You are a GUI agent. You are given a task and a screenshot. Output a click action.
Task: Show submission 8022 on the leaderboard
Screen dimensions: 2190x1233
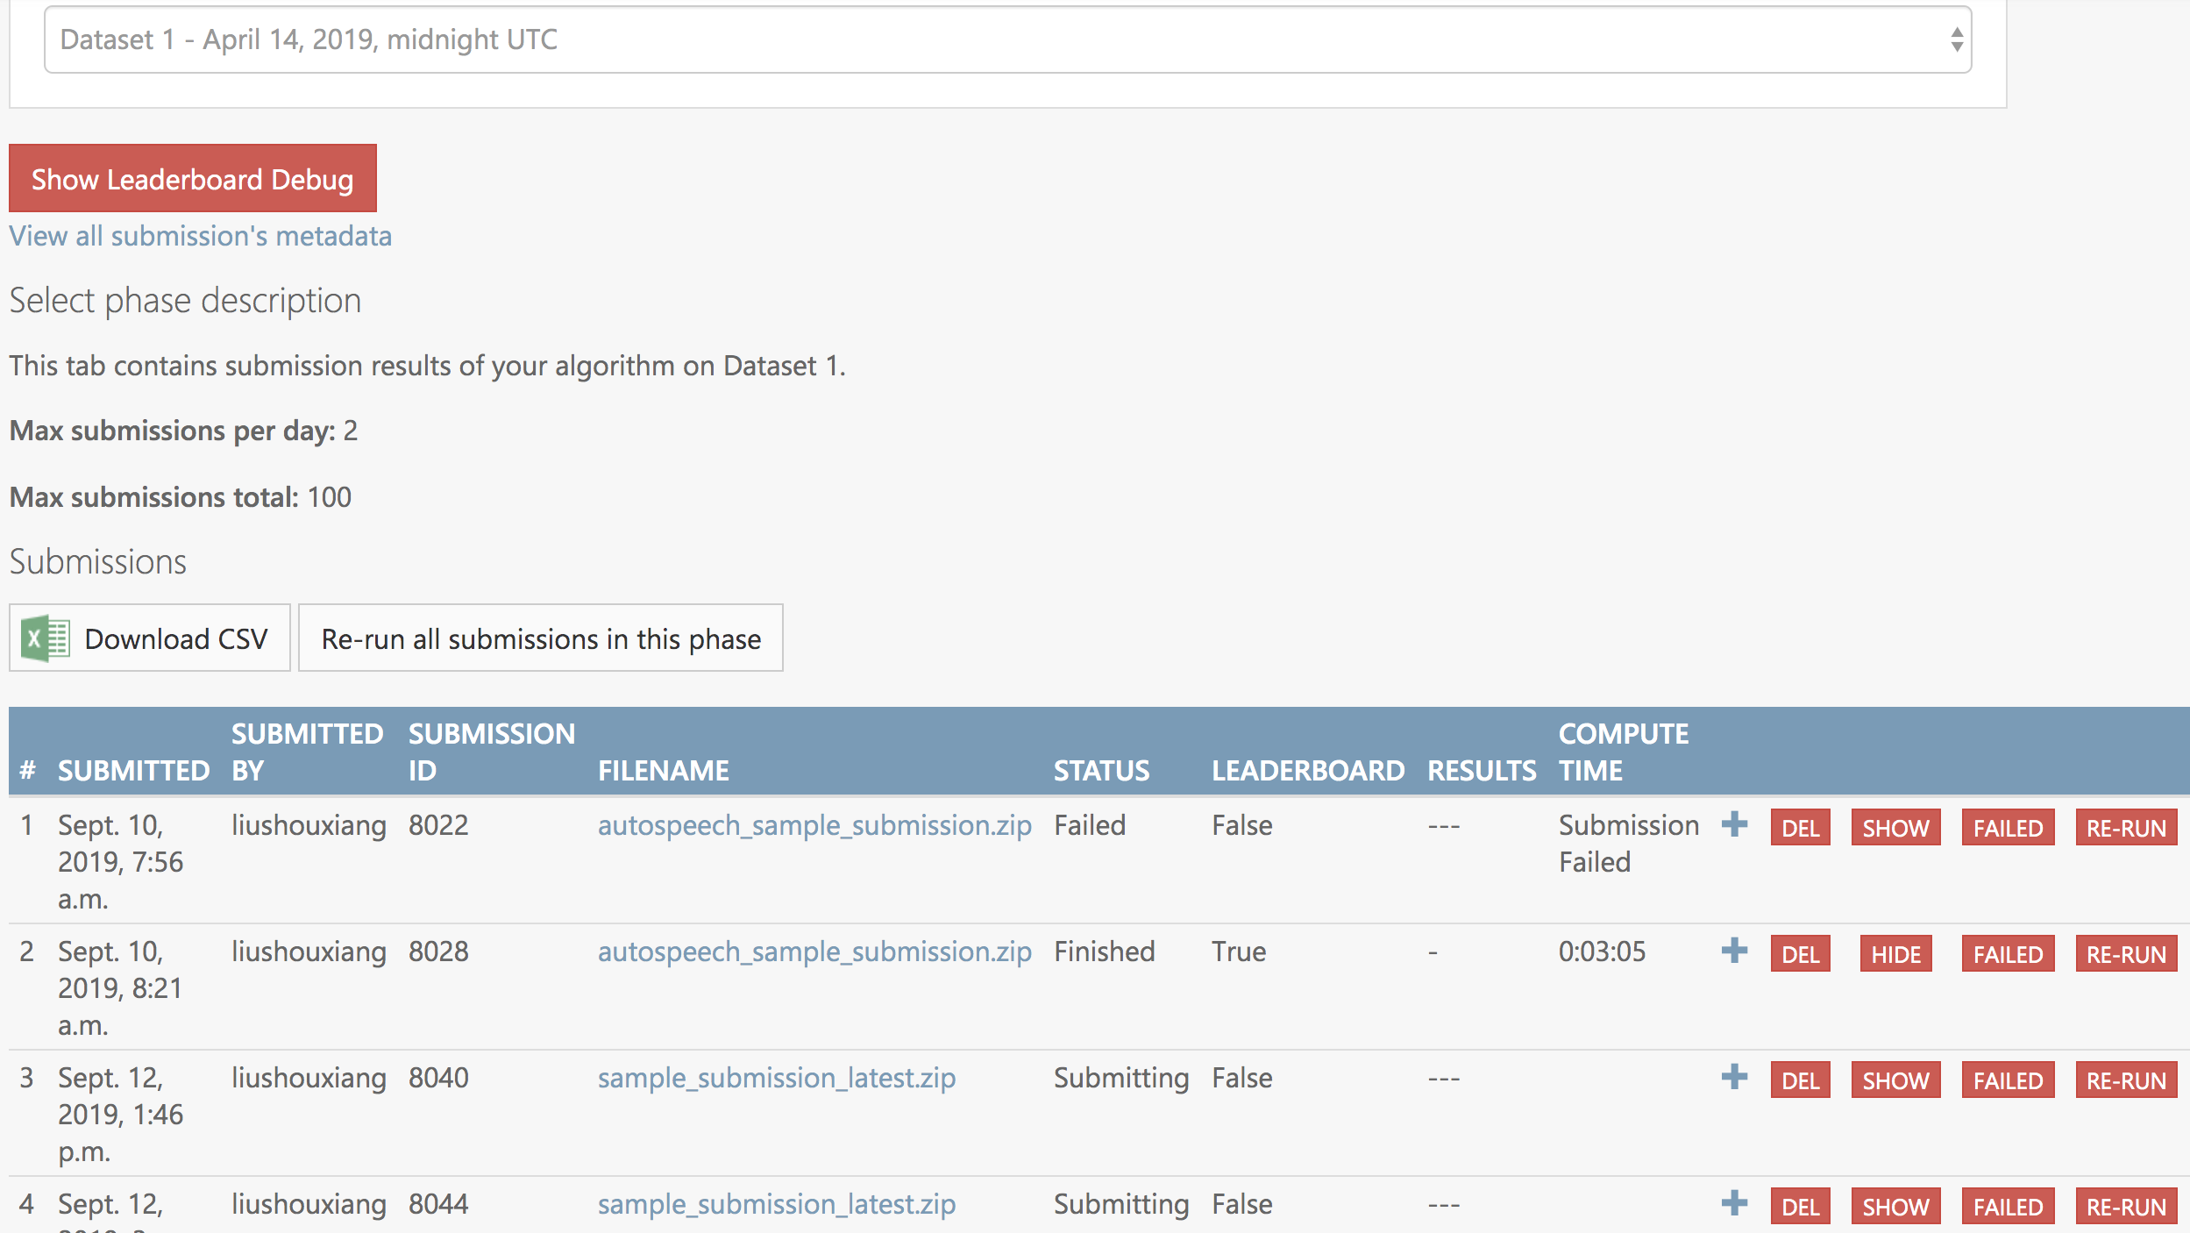tap(1896, 827)
